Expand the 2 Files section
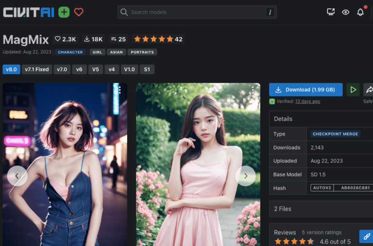Screen dimensions: 373x246 [321, 209]
